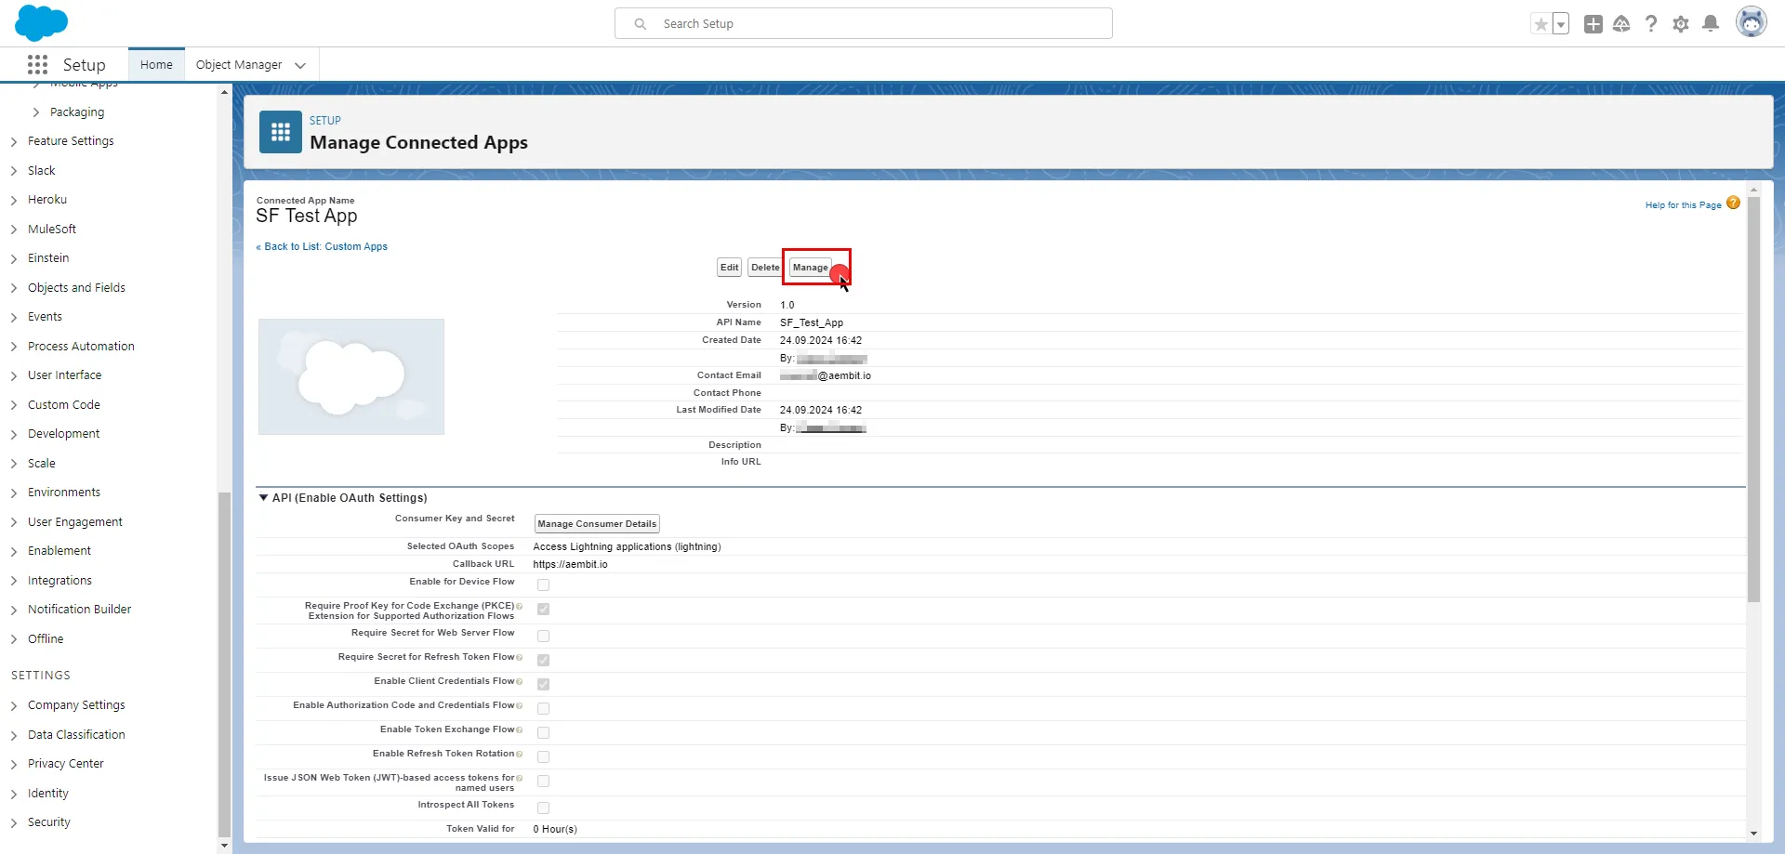Expand the User Engagement node
Viewport: 1785px width, 854px height.
click(14, 523)
